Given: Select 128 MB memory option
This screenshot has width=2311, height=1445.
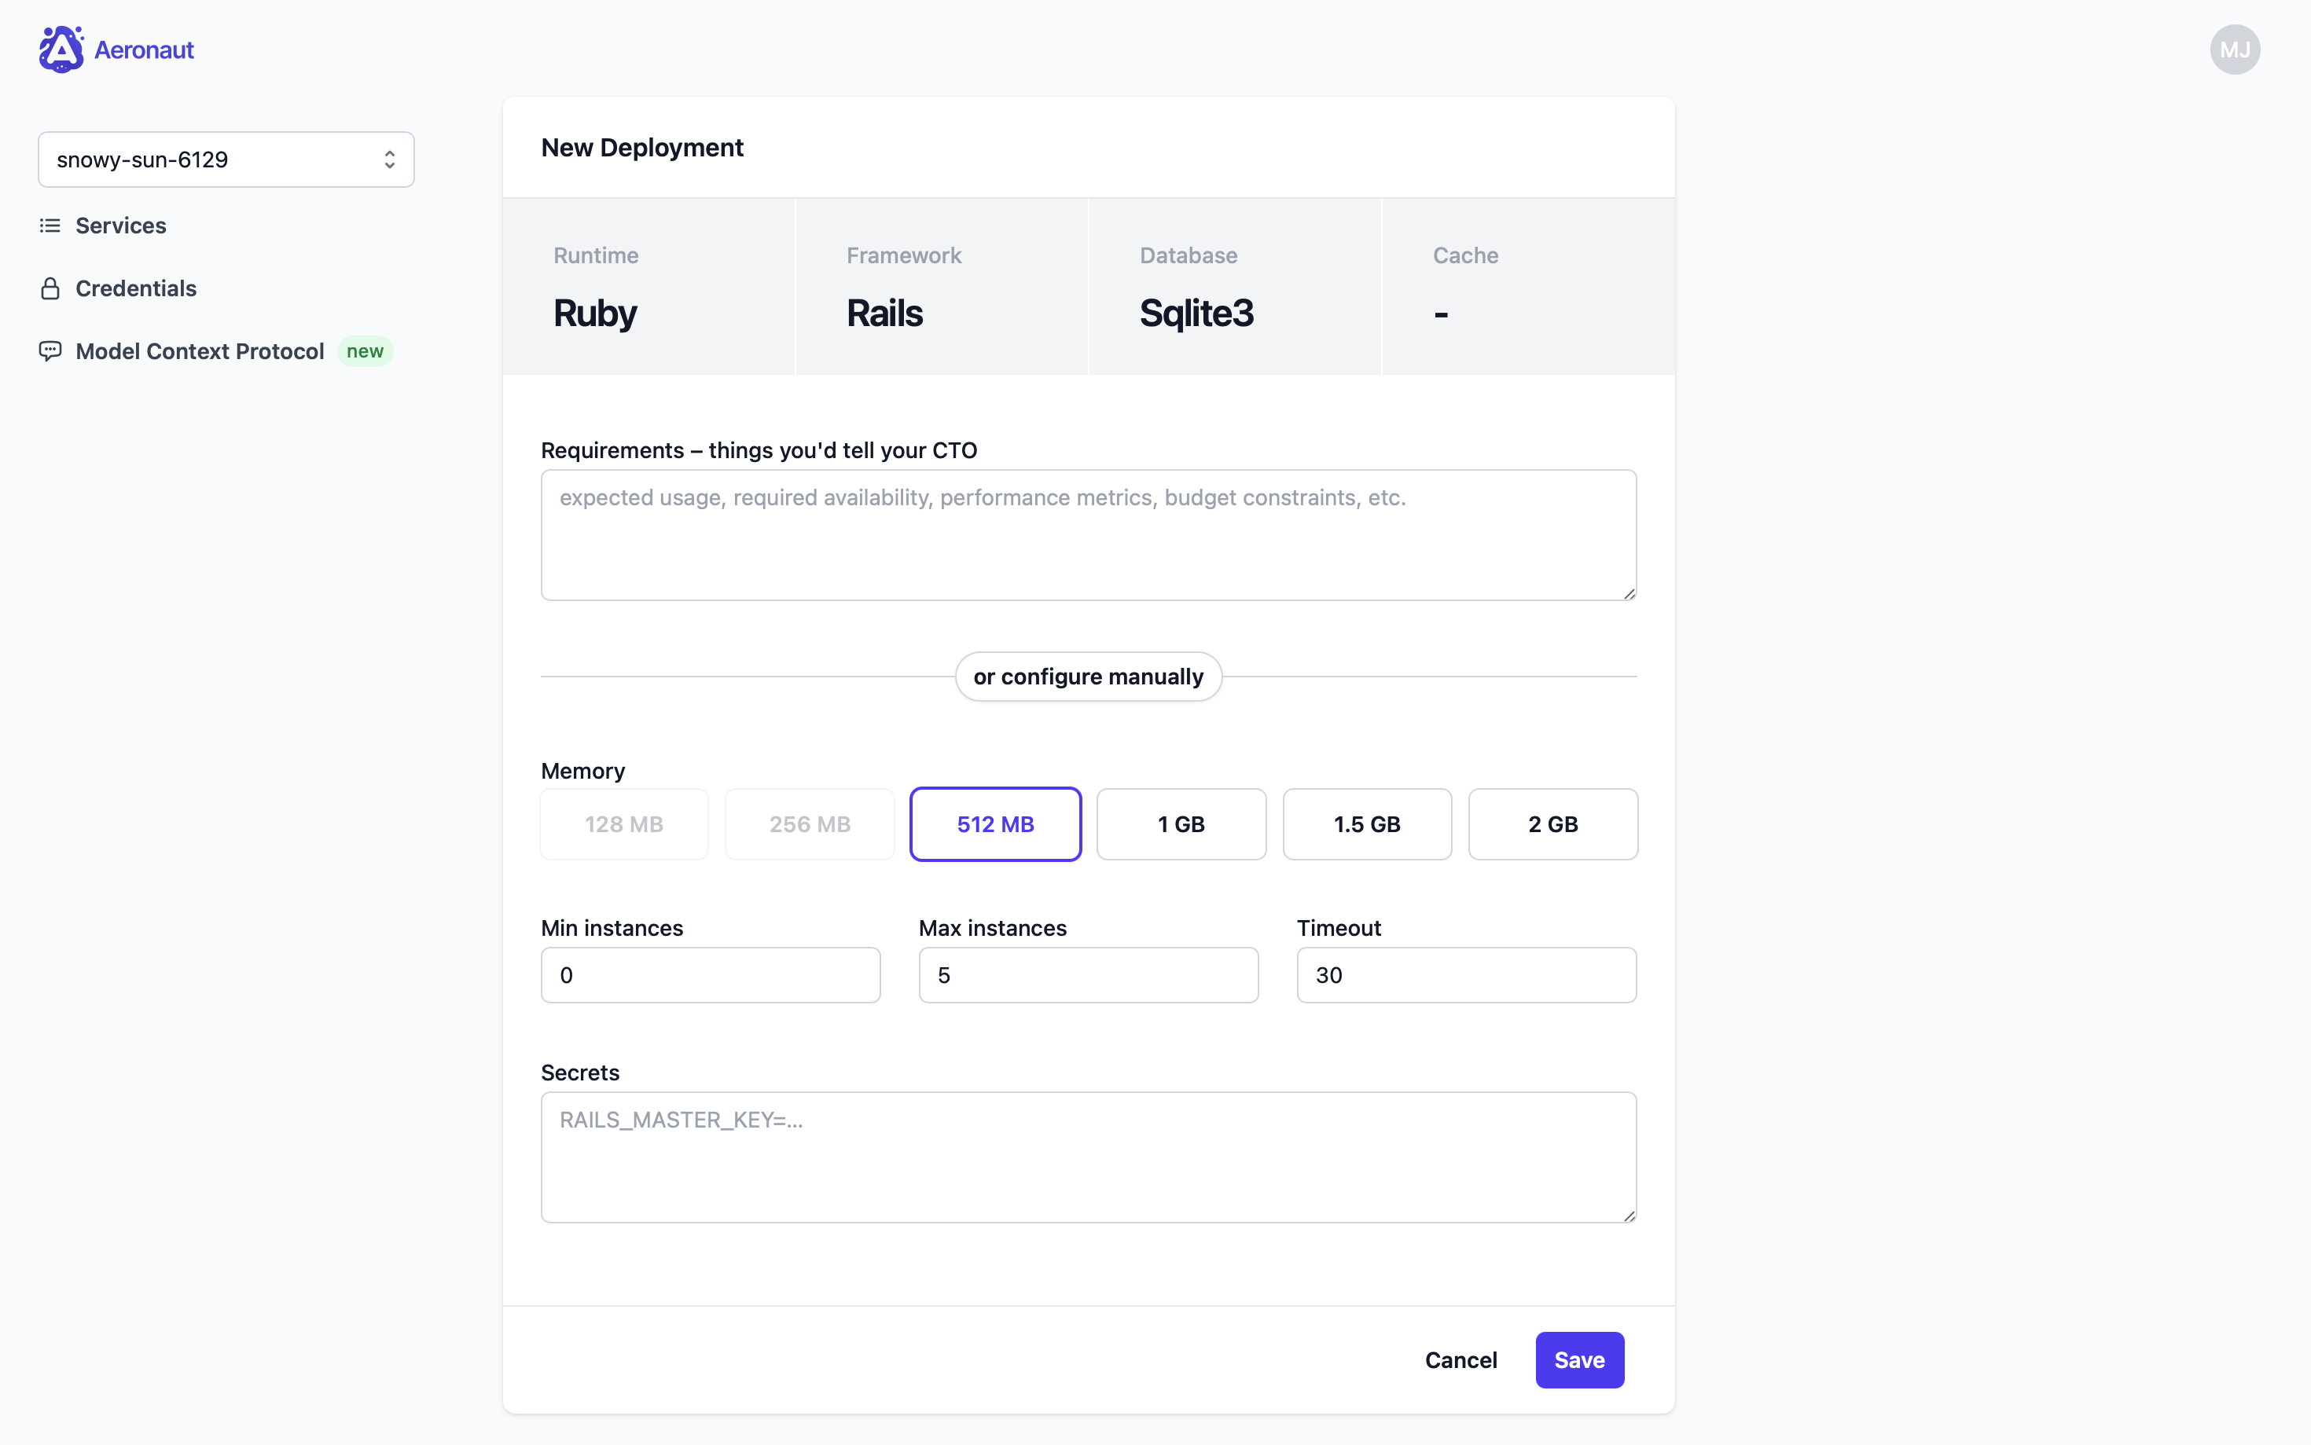Looking at the screenshot, I should point(623,823).
